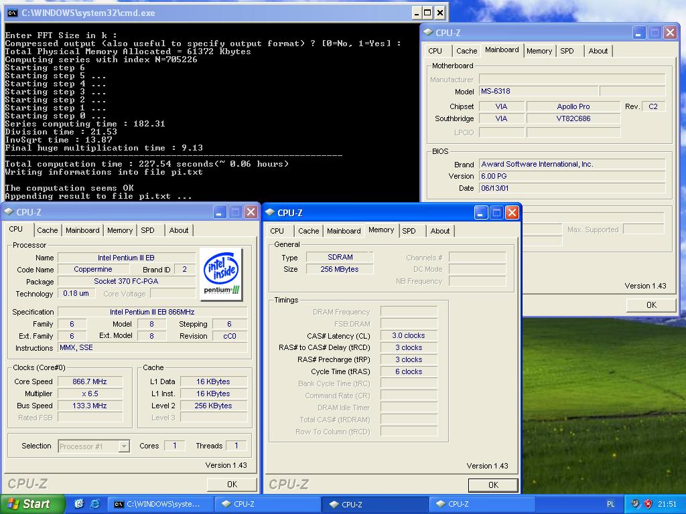Close the CPU-Z Memory window

(x=512, y=213)
